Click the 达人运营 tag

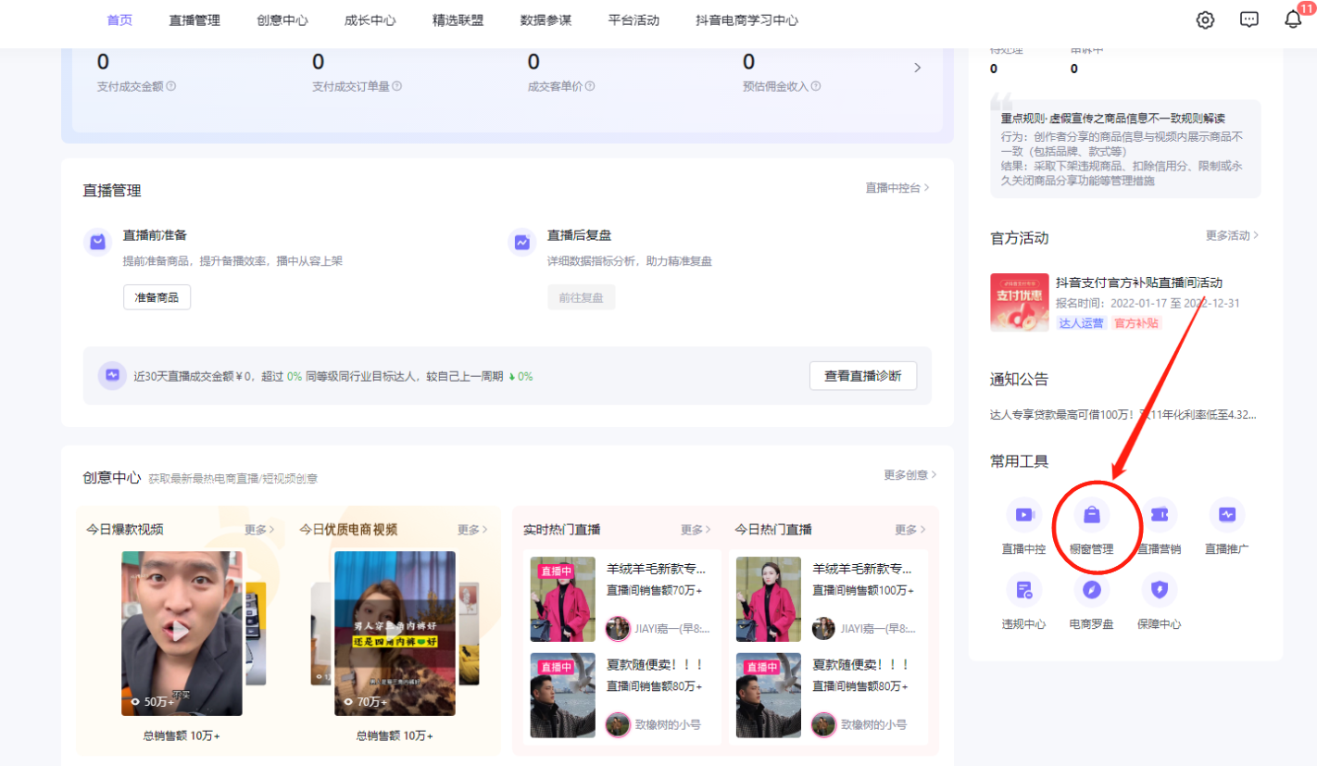tap(1082, 323)
